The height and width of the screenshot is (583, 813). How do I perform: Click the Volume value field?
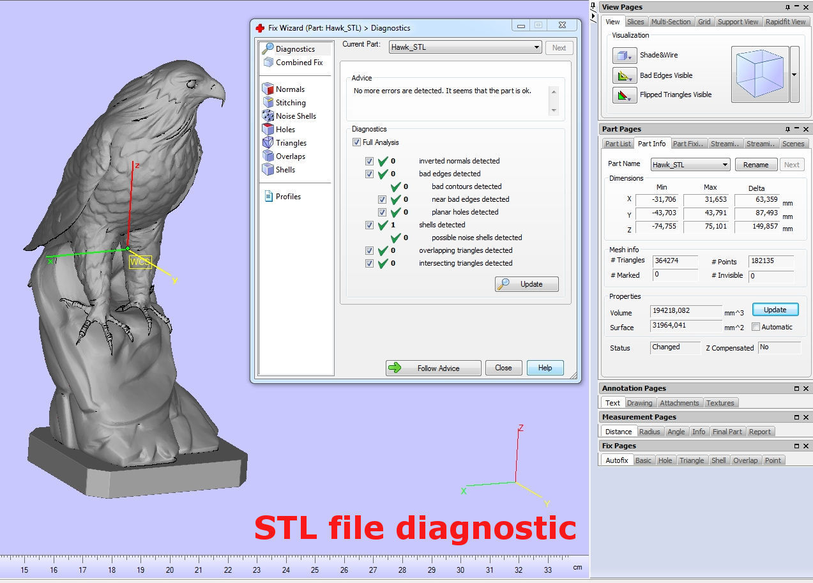pyautogui.click(x=686, y=311)
